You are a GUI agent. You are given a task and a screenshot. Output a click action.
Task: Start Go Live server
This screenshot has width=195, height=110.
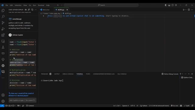coord(175,106)
